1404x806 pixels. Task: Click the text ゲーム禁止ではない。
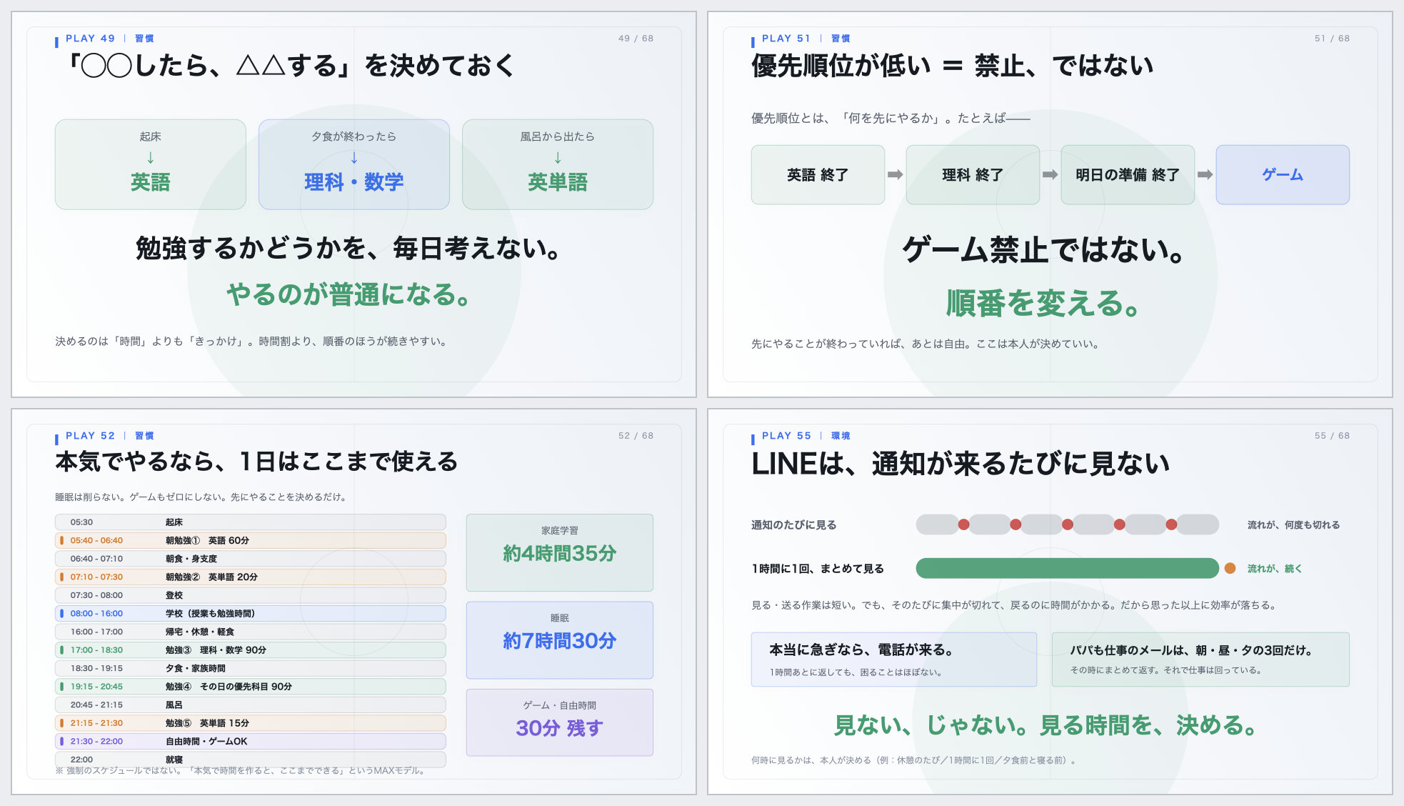tap(1043, 250)
